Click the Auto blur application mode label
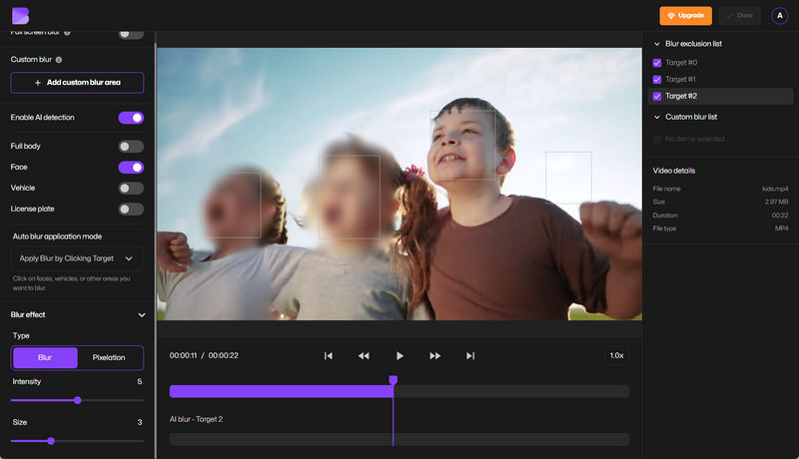The width and height of the screenshot is (799, 459). tap(57, 236)
